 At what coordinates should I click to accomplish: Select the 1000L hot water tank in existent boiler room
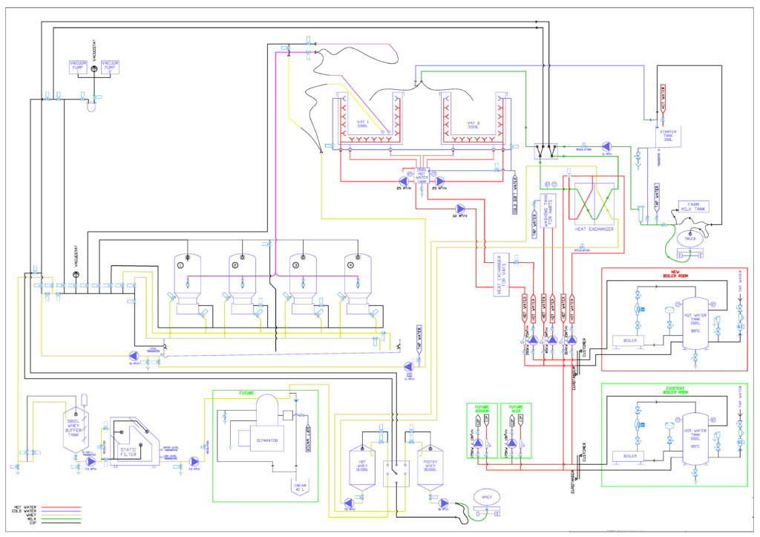[x=695, y=438]
